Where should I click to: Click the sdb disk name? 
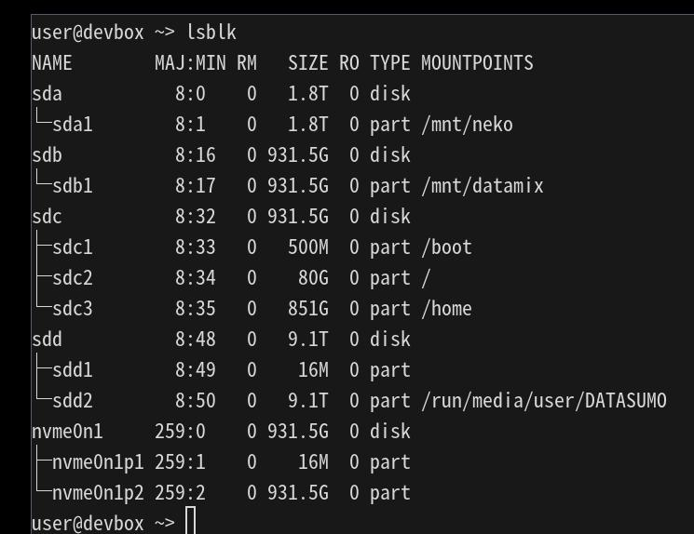click(x=47, y=155)
